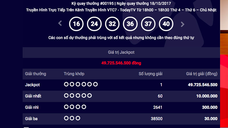Click the number 37 ball
This screenshot has width=228, height=128.
(x=148, y=24)
